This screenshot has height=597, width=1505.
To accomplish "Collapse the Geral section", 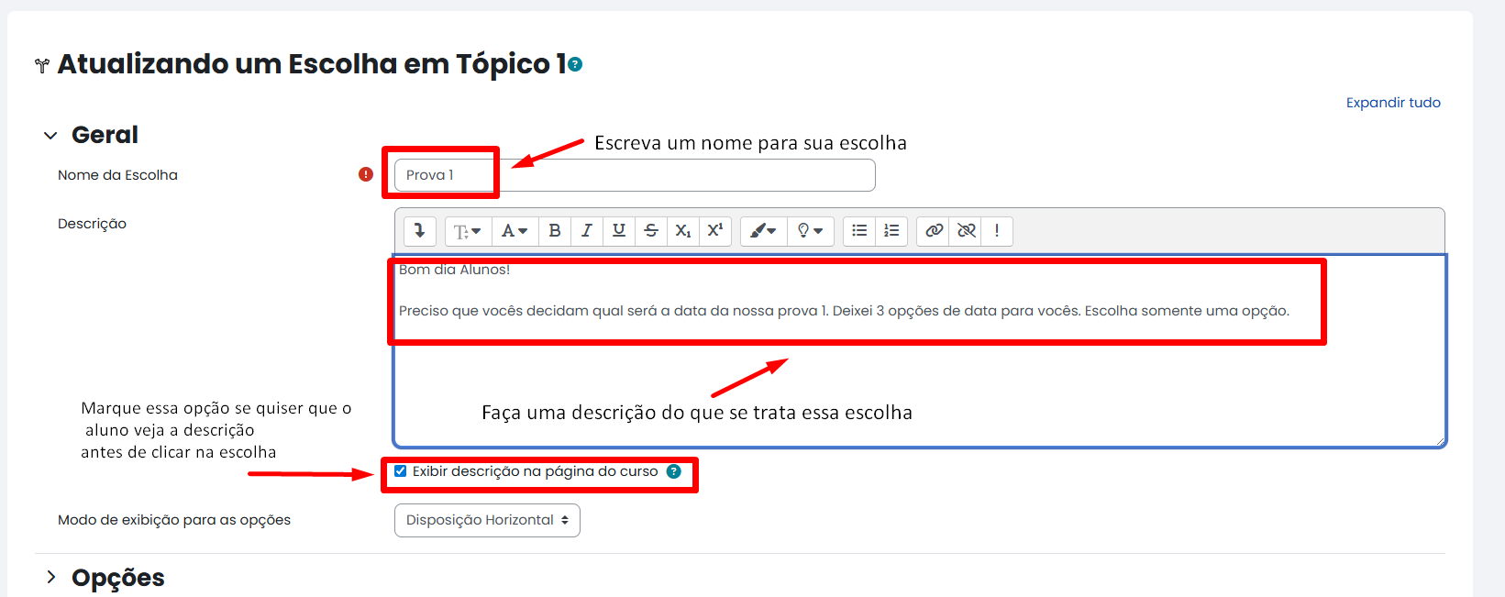I will (x=50, y=136).
